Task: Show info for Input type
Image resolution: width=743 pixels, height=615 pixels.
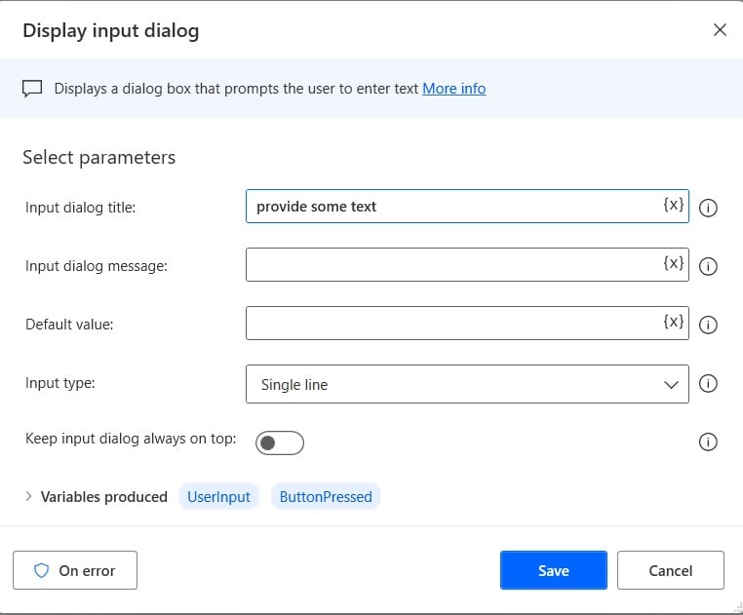Action: coord(708,383)
